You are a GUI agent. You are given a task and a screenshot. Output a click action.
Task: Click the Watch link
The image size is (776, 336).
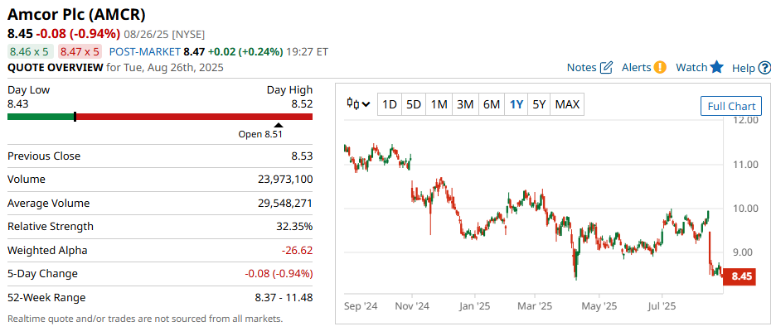click(691, 68)
